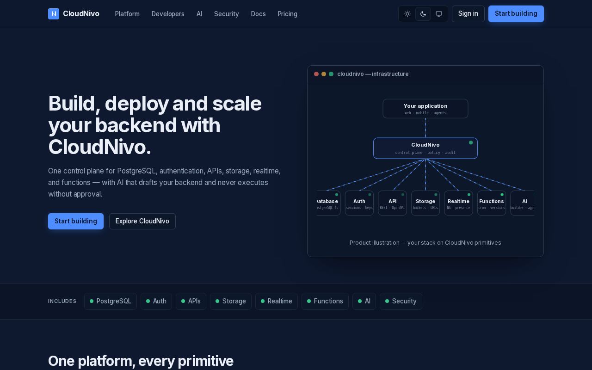Click the Database node in diagram
The width and height of the screenshot is (592, 370).
[328, 203]
